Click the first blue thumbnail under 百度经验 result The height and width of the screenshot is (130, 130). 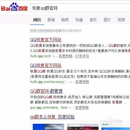pyautogui.click(x=48, y=127)
